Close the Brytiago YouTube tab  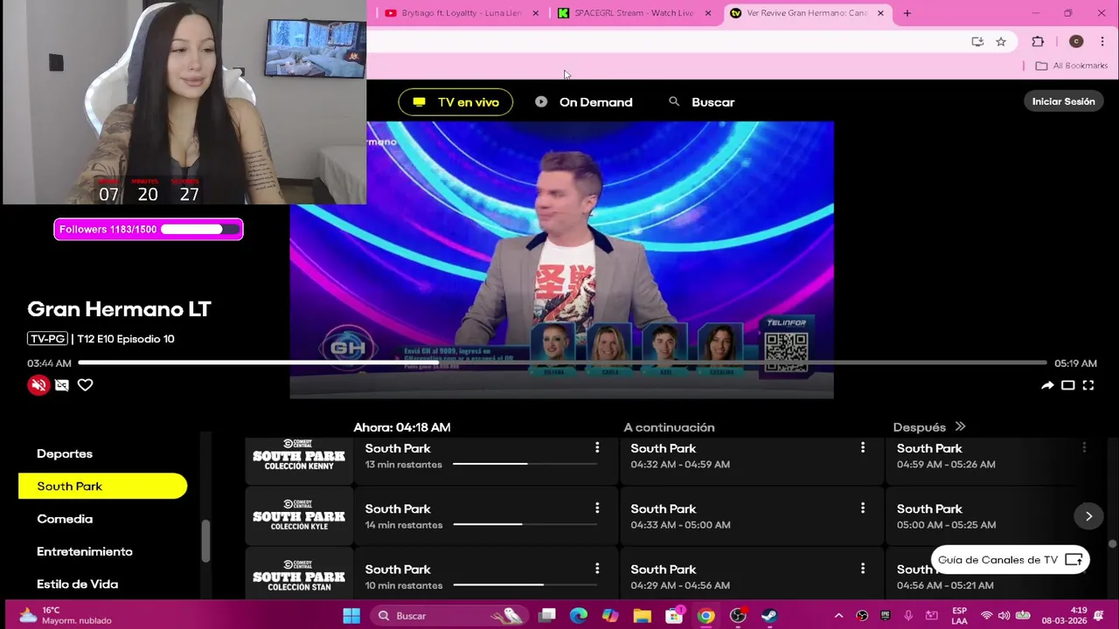[x=536, y=13]
